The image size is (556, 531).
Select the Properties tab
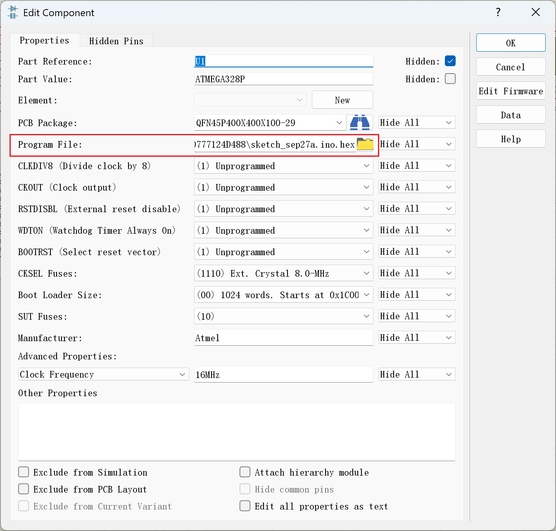(x=44, y=41)
